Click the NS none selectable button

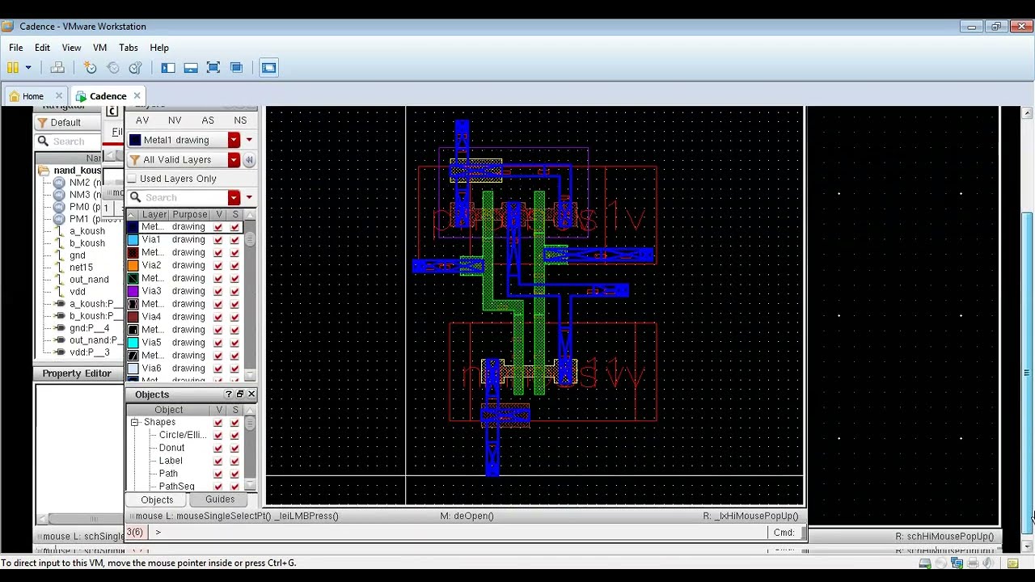[240, 120]
